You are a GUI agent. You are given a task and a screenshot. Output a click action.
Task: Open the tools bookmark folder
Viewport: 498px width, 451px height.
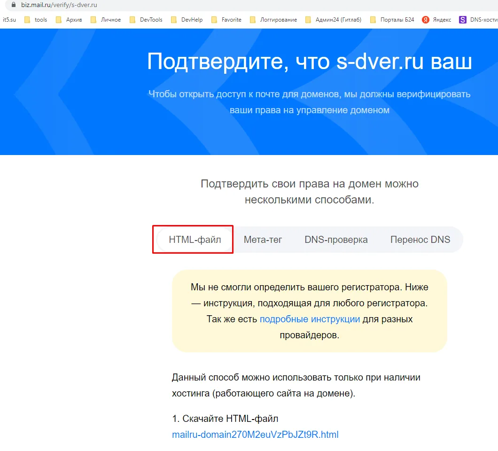coord(36,20)
